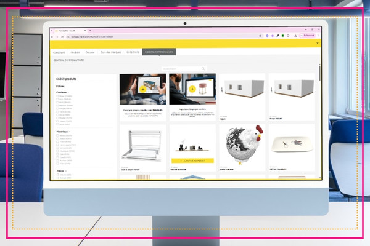The image size is (370, 246).
Task: Open the site info icon in the address bar
Action: pyautogui.click(x=68, y=37)
